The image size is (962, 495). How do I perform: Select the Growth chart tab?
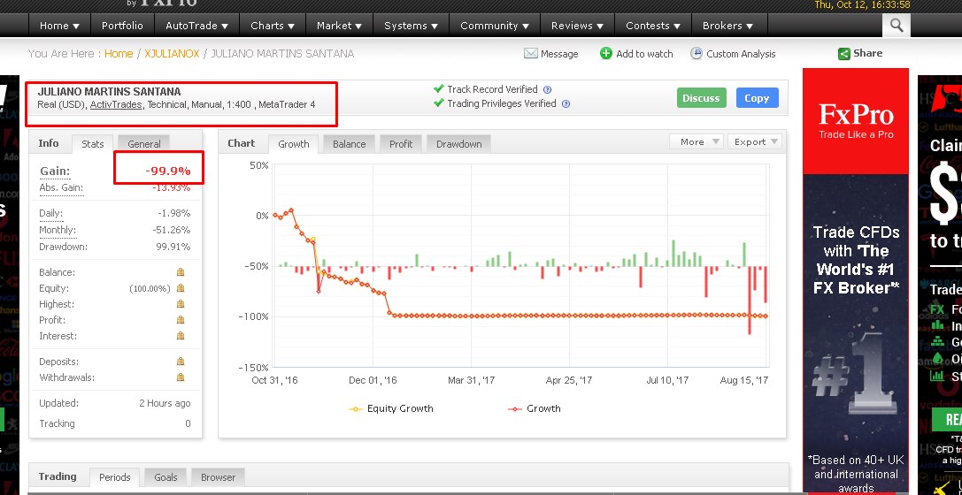pos(293,144)
